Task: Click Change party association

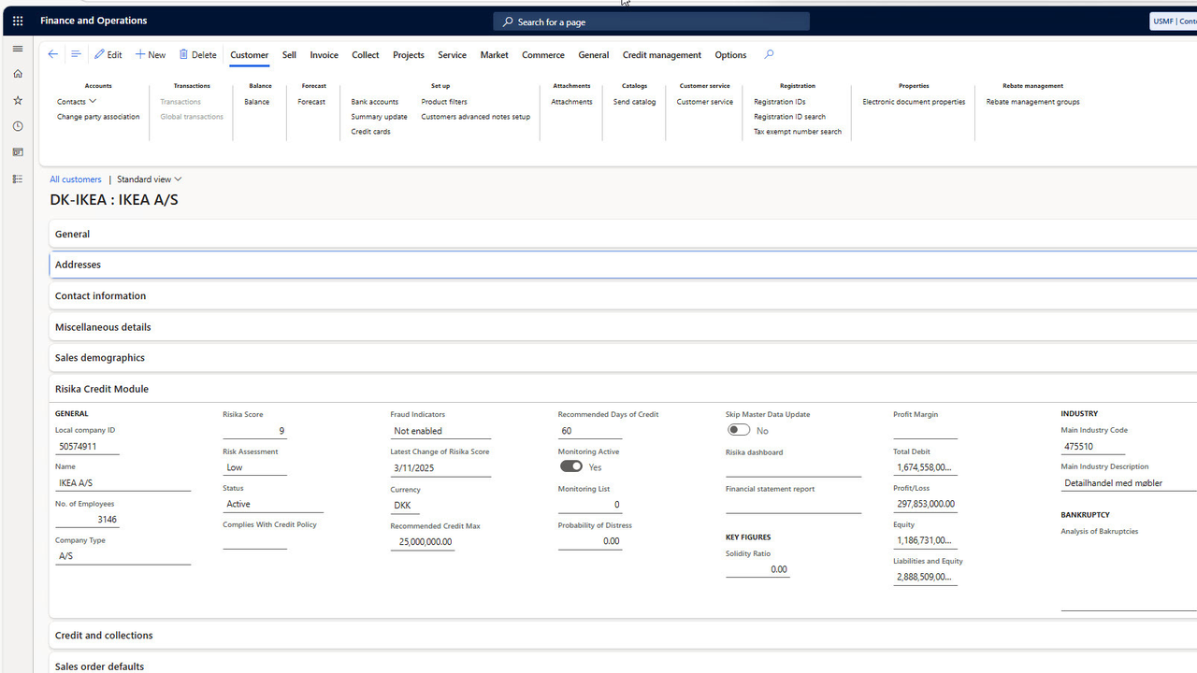Action: pyautogui.click(x=98, y=117)
